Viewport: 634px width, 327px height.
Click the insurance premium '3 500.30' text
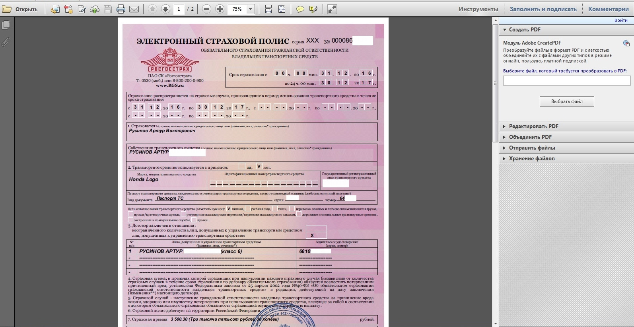coord(180,319)
